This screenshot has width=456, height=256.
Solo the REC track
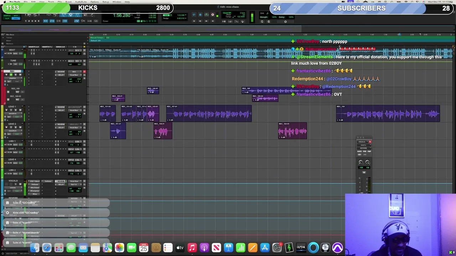16,75
